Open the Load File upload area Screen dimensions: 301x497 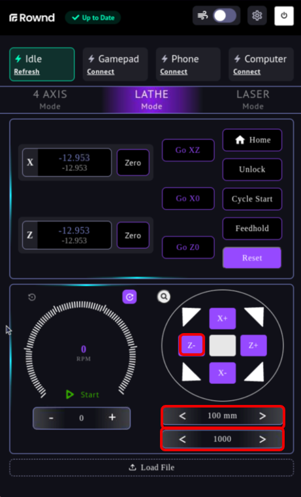151,468
